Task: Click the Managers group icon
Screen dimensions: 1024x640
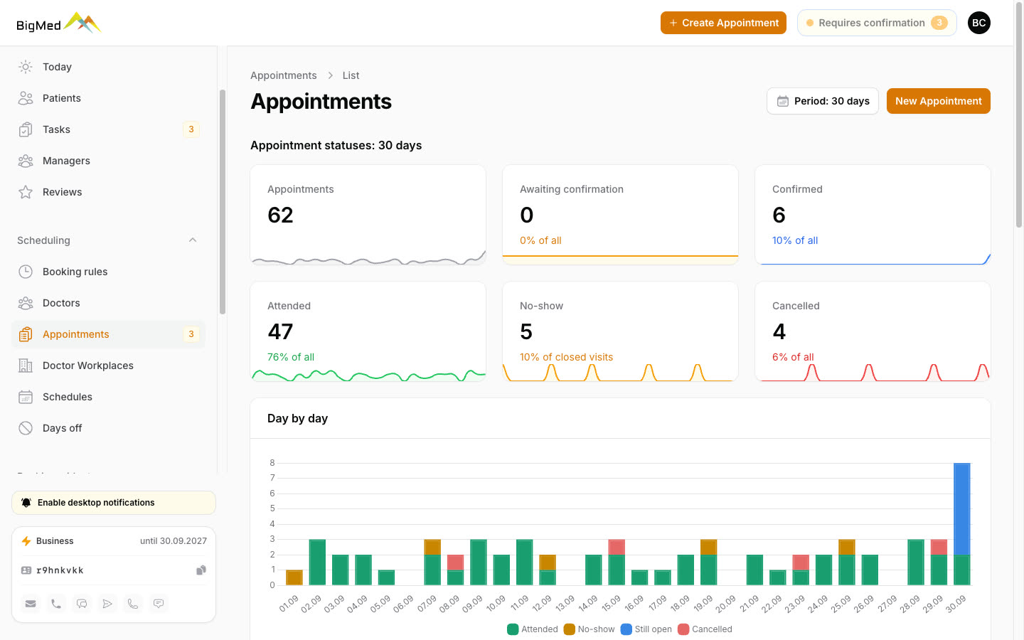Action: (26, 161)
